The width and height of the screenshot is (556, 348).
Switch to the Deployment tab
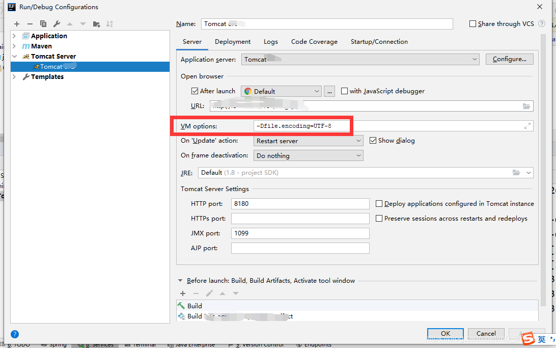[x=233, y=42]
